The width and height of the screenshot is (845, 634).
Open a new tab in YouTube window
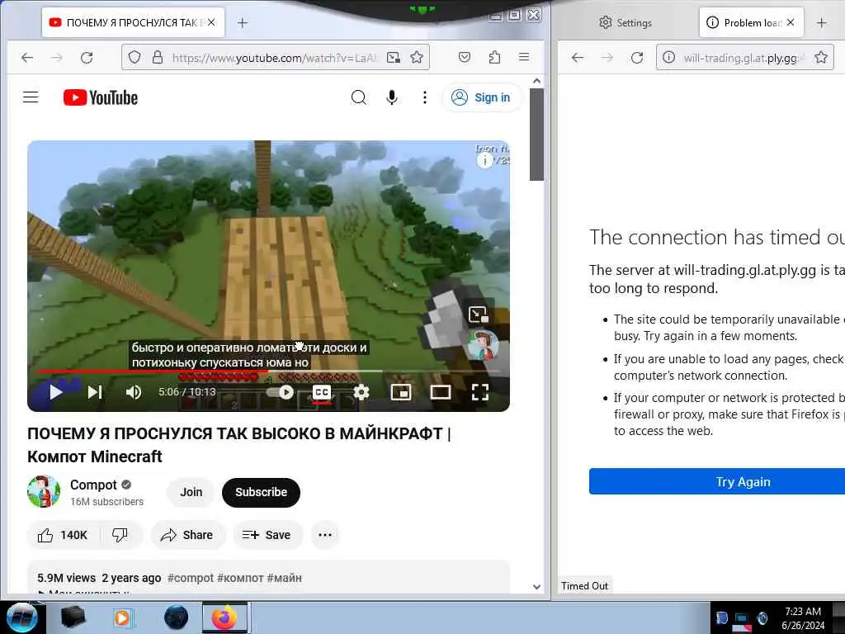tap(243, 22)
